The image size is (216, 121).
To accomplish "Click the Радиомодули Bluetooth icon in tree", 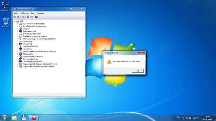I will (21, 56).
